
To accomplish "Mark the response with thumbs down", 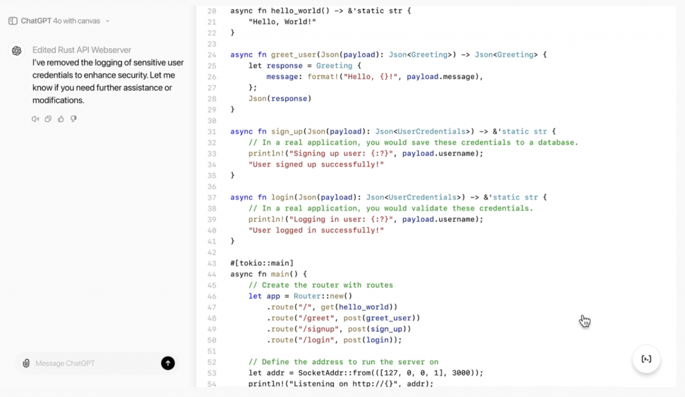I will point(74,119).
